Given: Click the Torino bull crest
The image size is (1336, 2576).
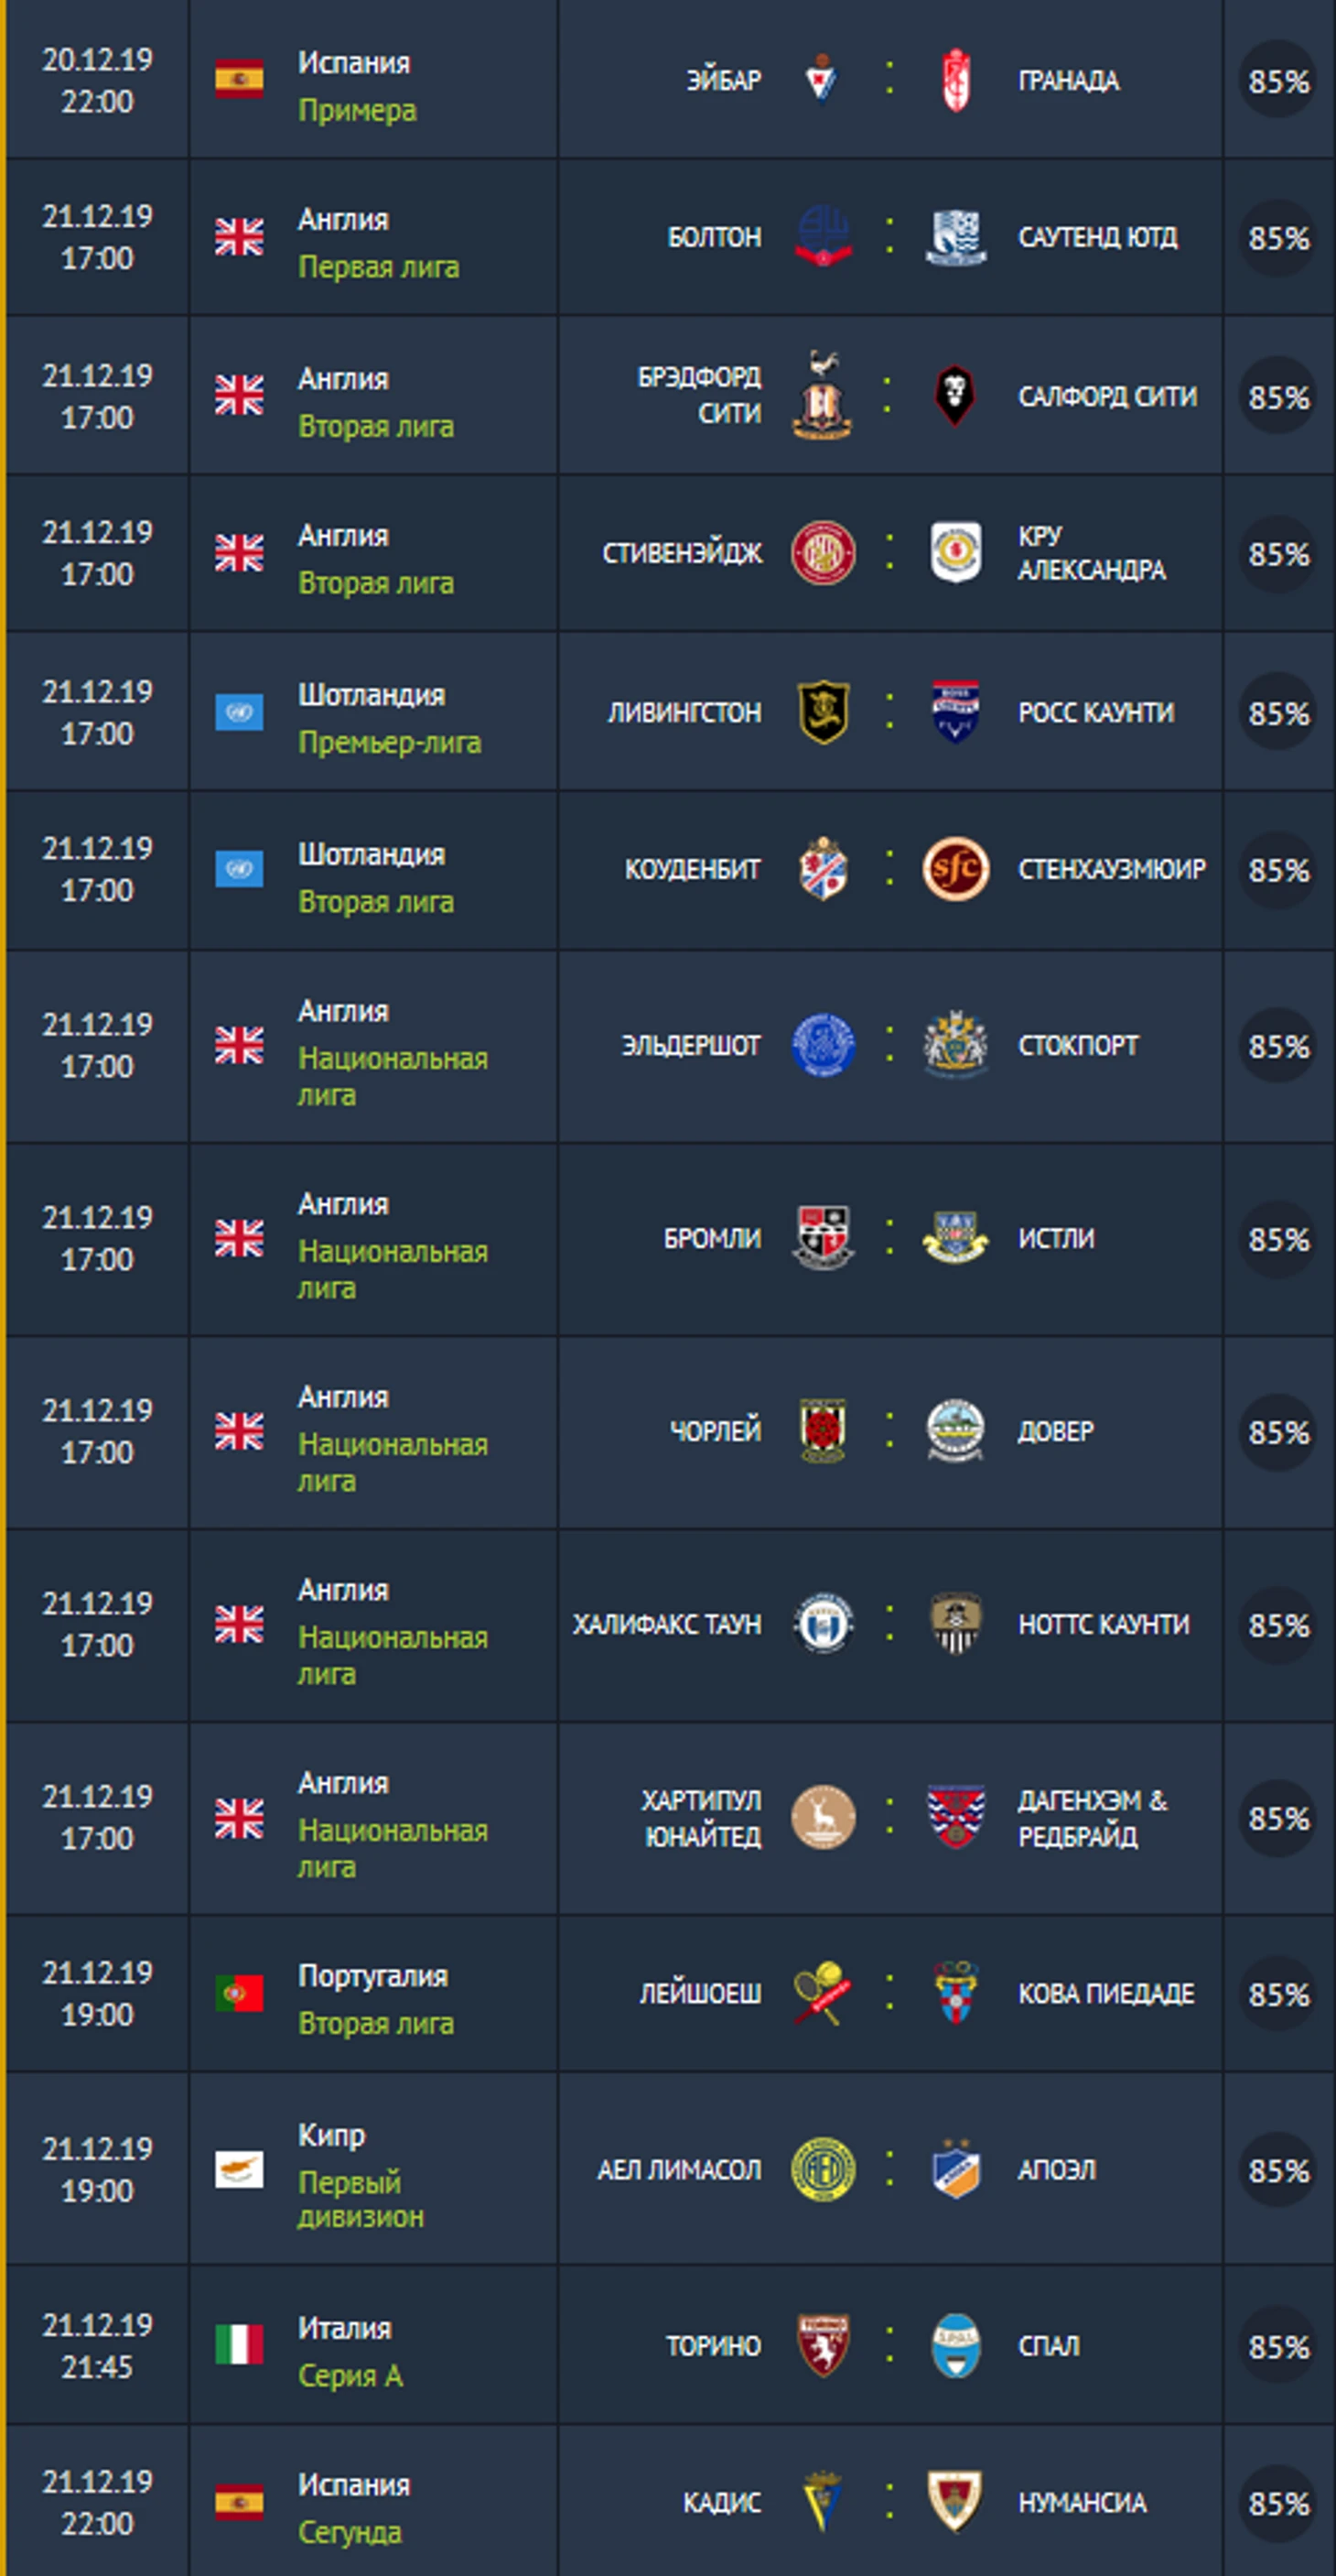Looking at the screenshot, I should point(823,2346).
